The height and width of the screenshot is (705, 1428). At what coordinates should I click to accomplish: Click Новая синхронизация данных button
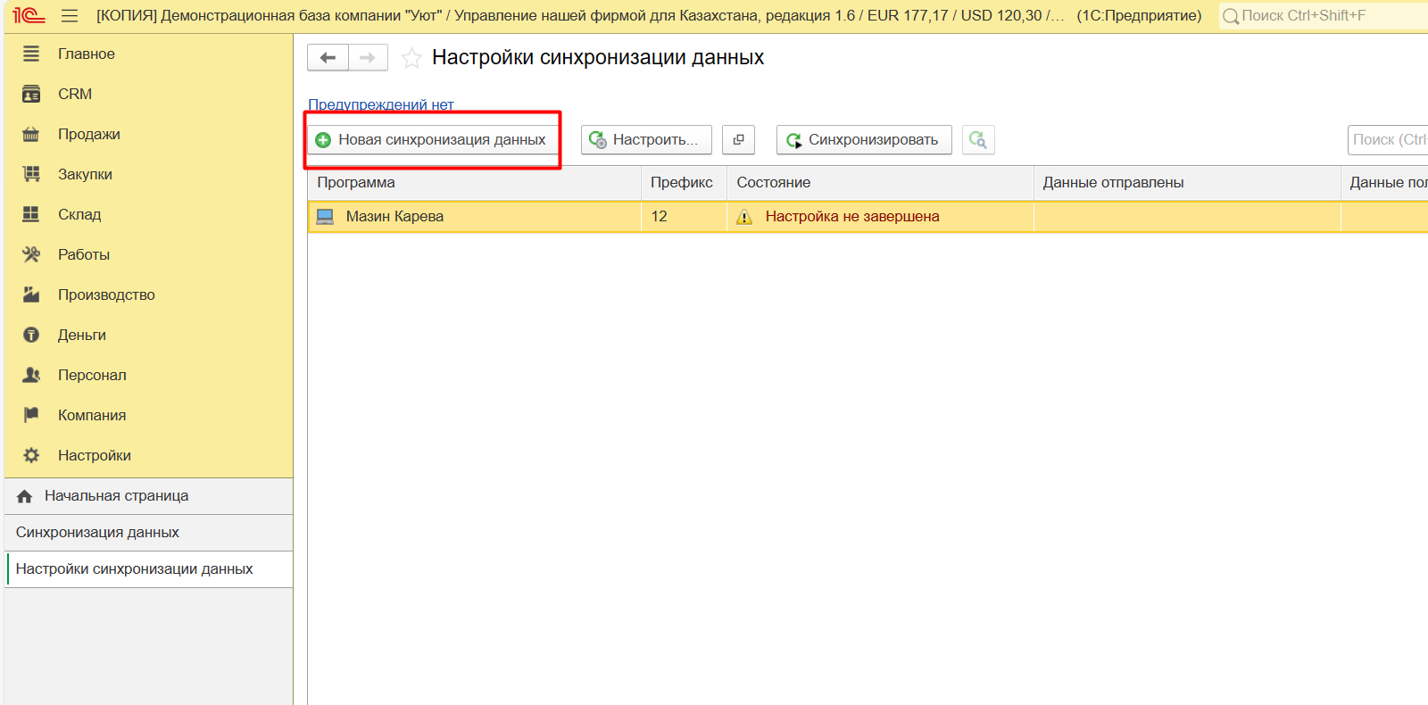tap(432, 140)
